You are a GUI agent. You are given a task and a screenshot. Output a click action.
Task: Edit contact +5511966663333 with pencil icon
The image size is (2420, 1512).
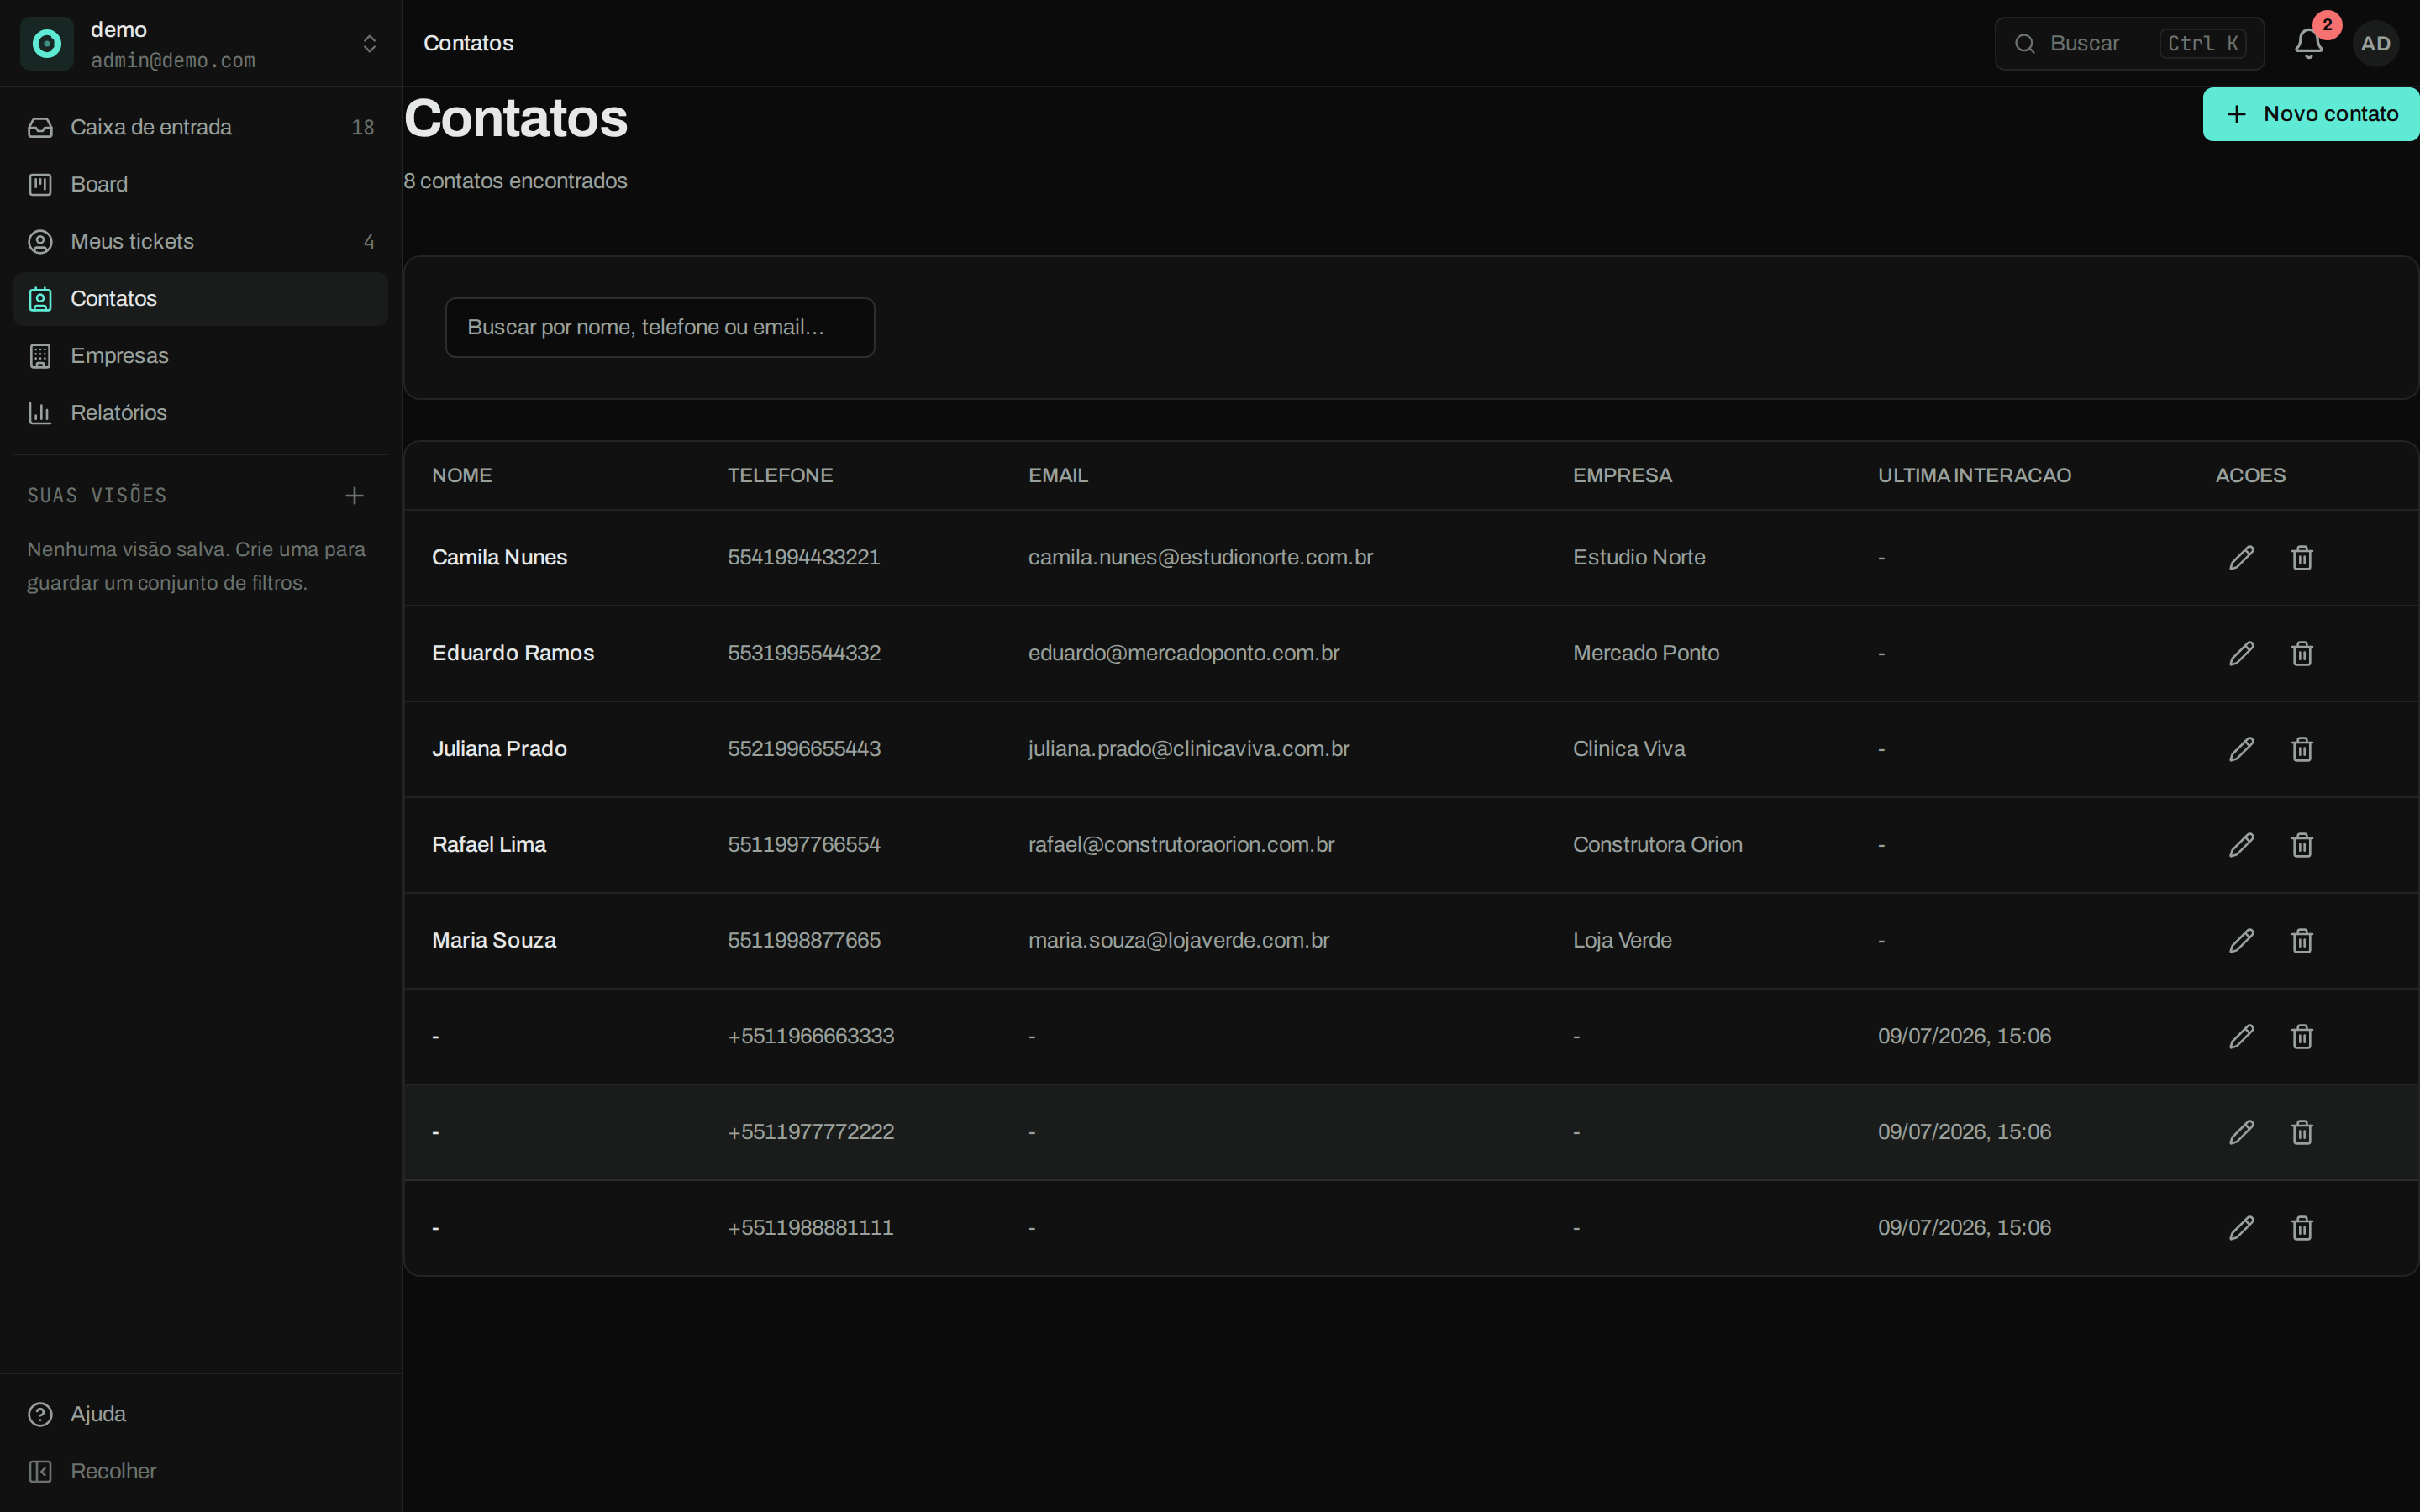point(2241,1036)
